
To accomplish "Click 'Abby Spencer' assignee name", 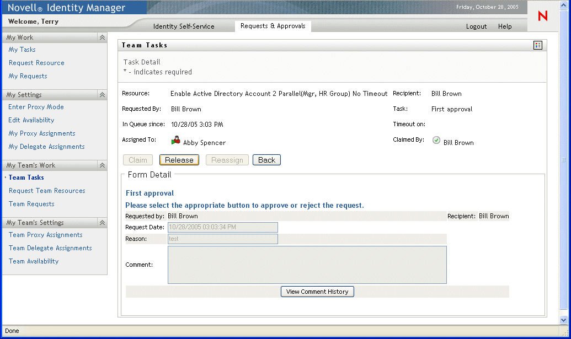I will coord(204,143).
